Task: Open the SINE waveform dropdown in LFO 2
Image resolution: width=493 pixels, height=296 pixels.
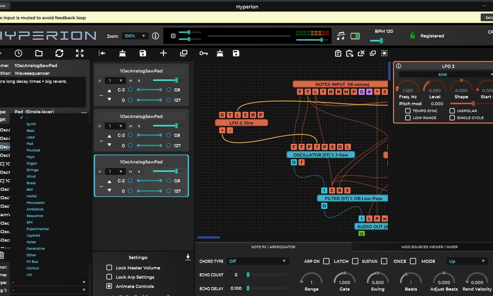Action: pyautogui.click(x=446, y=74)
